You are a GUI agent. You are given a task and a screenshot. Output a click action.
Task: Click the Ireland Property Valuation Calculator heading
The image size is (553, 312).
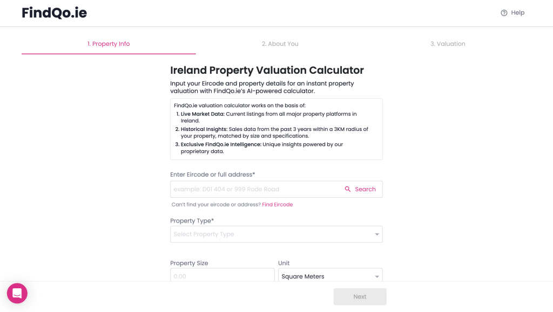(x=267, y=71)
